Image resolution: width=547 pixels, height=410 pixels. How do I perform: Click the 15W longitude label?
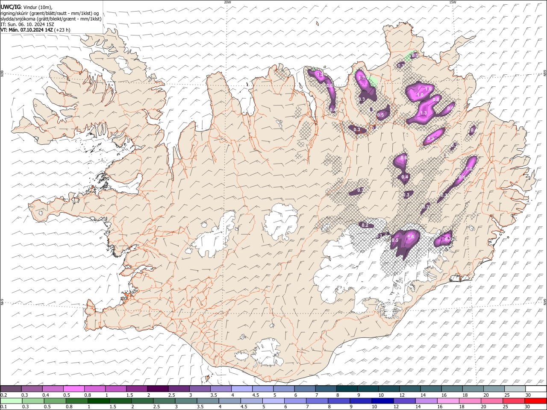click(452, 2)
